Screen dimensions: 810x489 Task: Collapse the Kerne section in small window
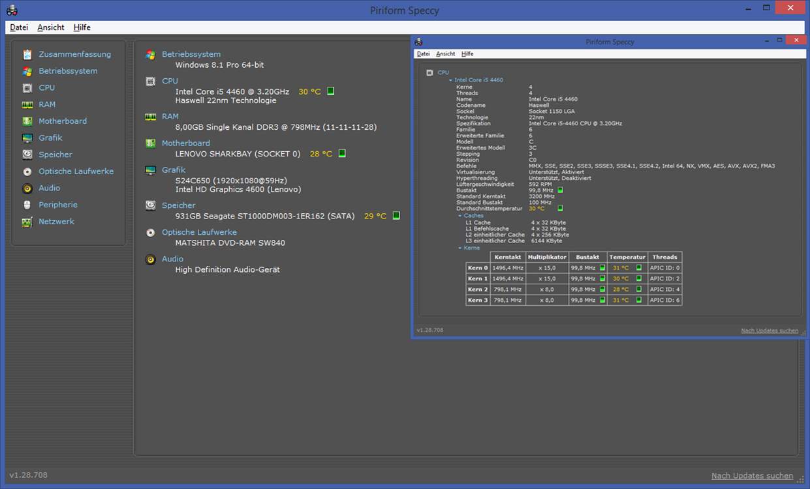point(460,248)
